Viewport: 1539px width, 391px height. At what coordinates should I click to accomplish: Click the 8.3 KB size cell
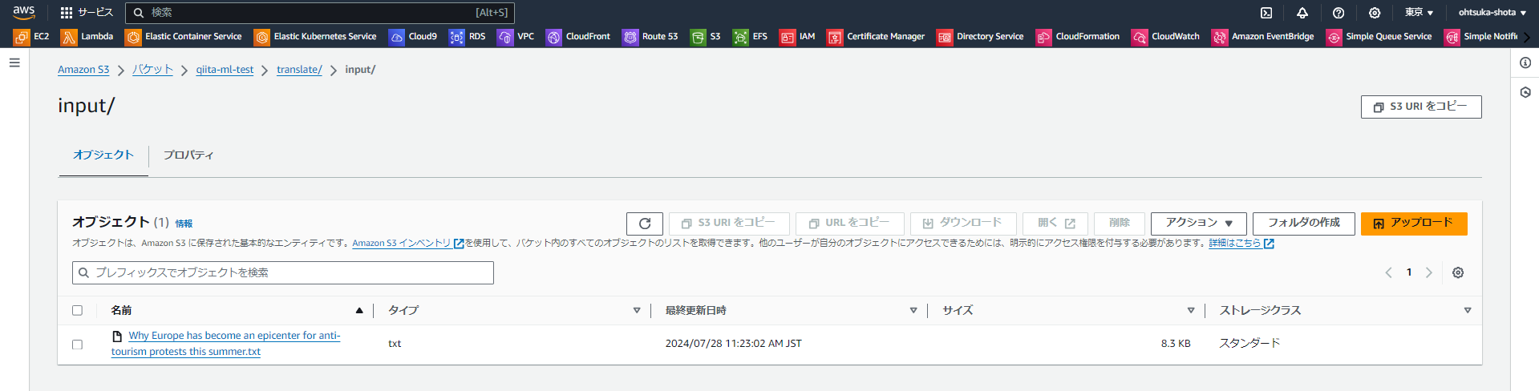click(1176, 344)
